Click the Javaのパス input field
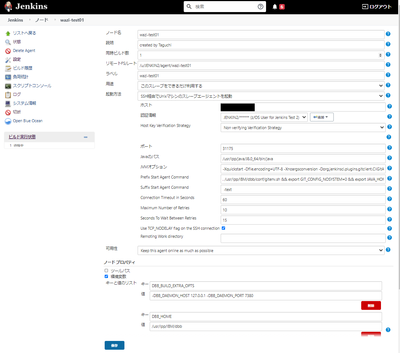Image resolution: width=400 pixels, height=353 pixels. pyautogui.click(x=303, y=159)
